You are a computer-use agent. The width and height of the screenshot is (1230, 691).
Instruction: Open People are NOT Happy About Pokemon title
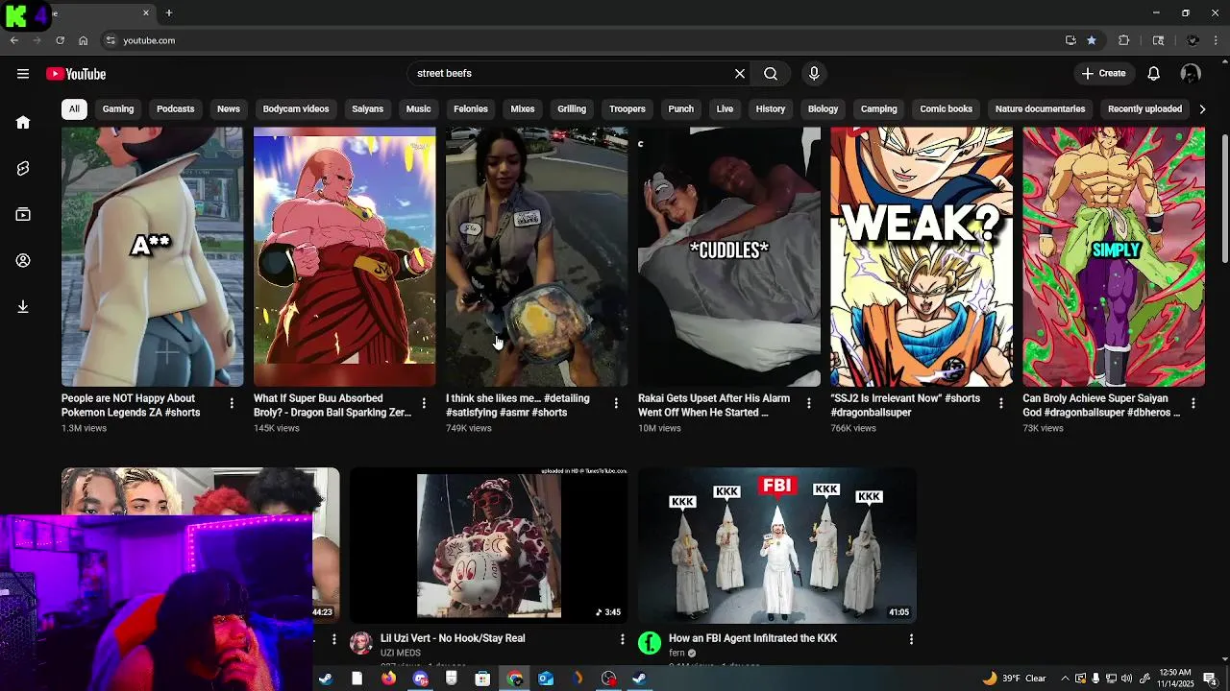click(131, 405)
